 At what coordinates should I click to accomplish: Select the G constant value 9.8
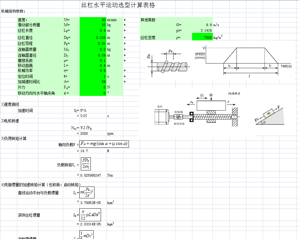[x=202, y=25]
